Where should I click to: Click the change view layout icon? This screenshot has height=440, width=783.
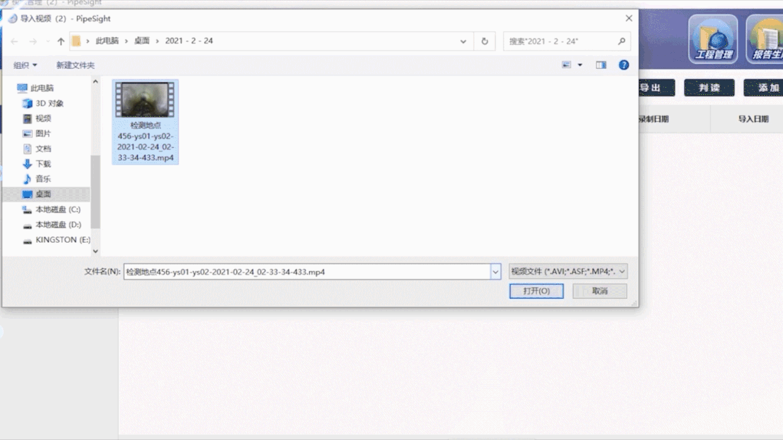tap(567, 65)
